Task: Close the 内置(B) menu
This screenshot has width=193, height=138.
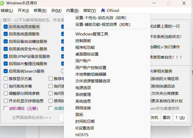Action: (x=72, y=11)
